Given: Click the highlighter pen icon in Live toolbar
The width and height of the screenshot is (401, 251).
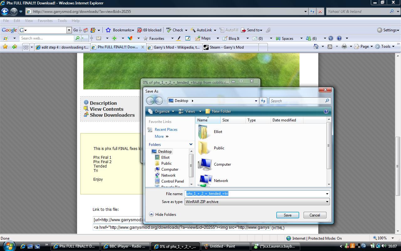Looking at the screenshot, I should coord(179,38).
